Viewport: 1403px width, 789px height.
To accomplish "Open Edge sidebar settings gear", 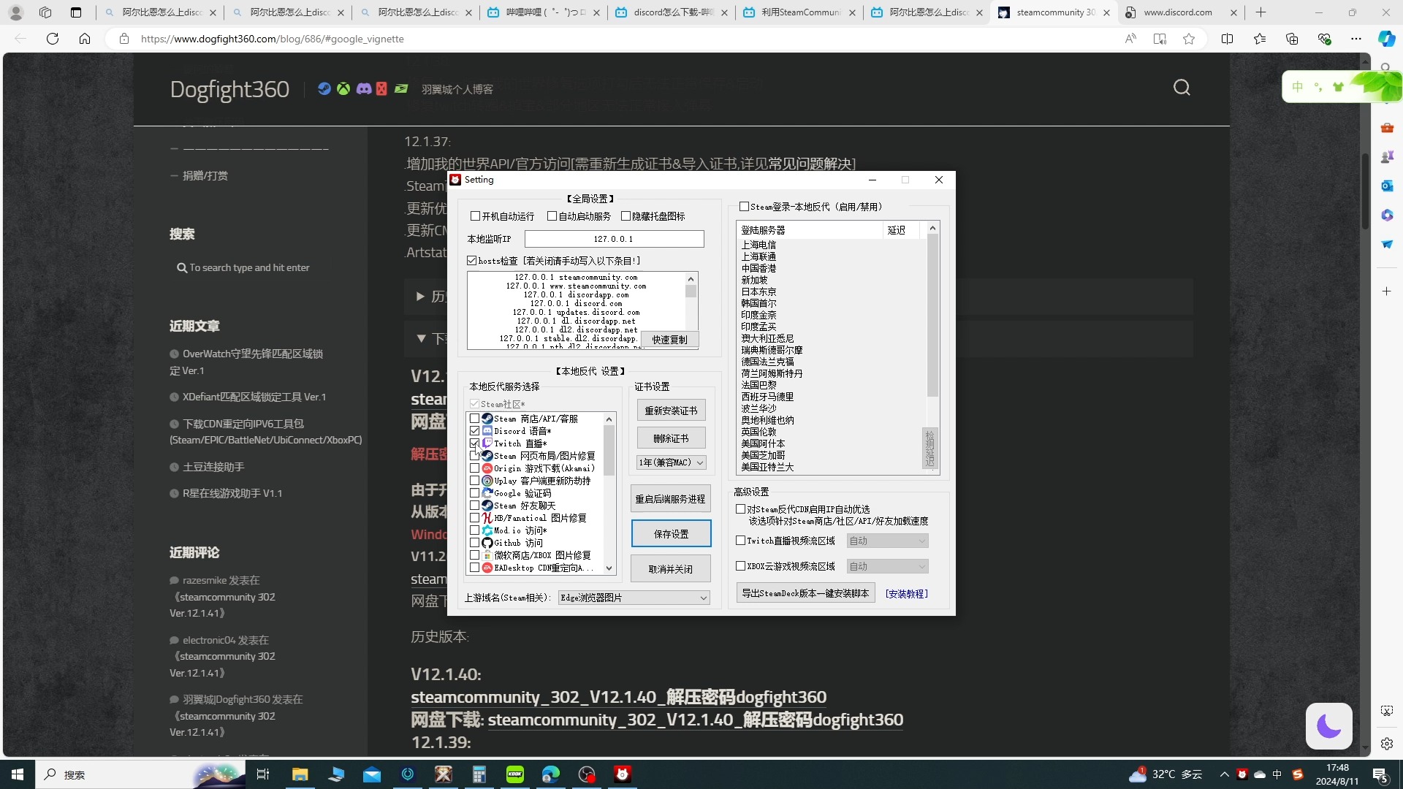I will coord(1387,744).
